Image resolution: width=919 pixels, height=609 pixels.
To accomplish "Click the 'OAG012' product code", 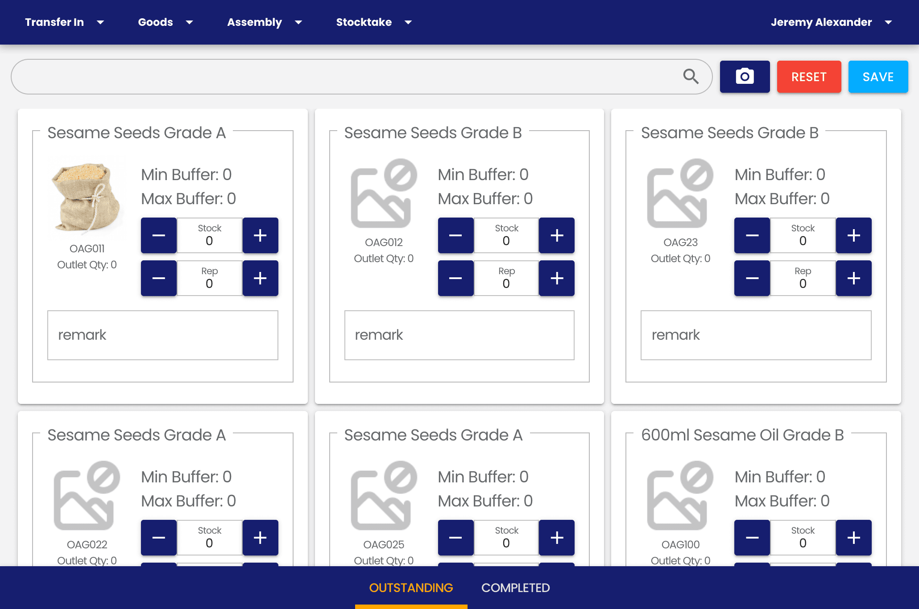I will click(x=384, y=242).
